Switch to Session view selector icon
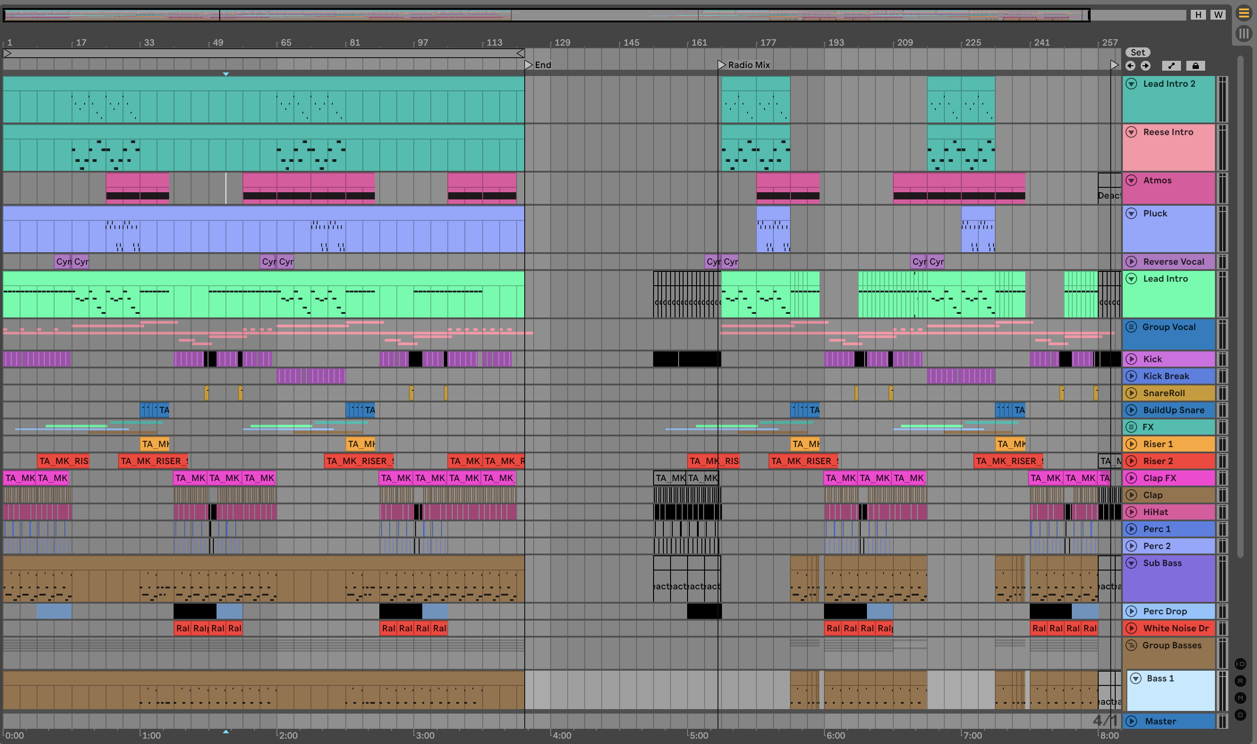Viewport: 1257px width, 744px height. [x=1244, y=34]
